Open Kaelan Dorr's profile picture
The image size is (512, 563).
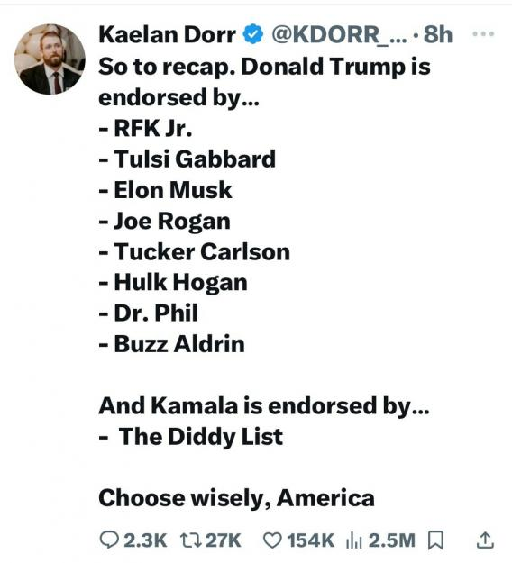[x=50, y=59]
